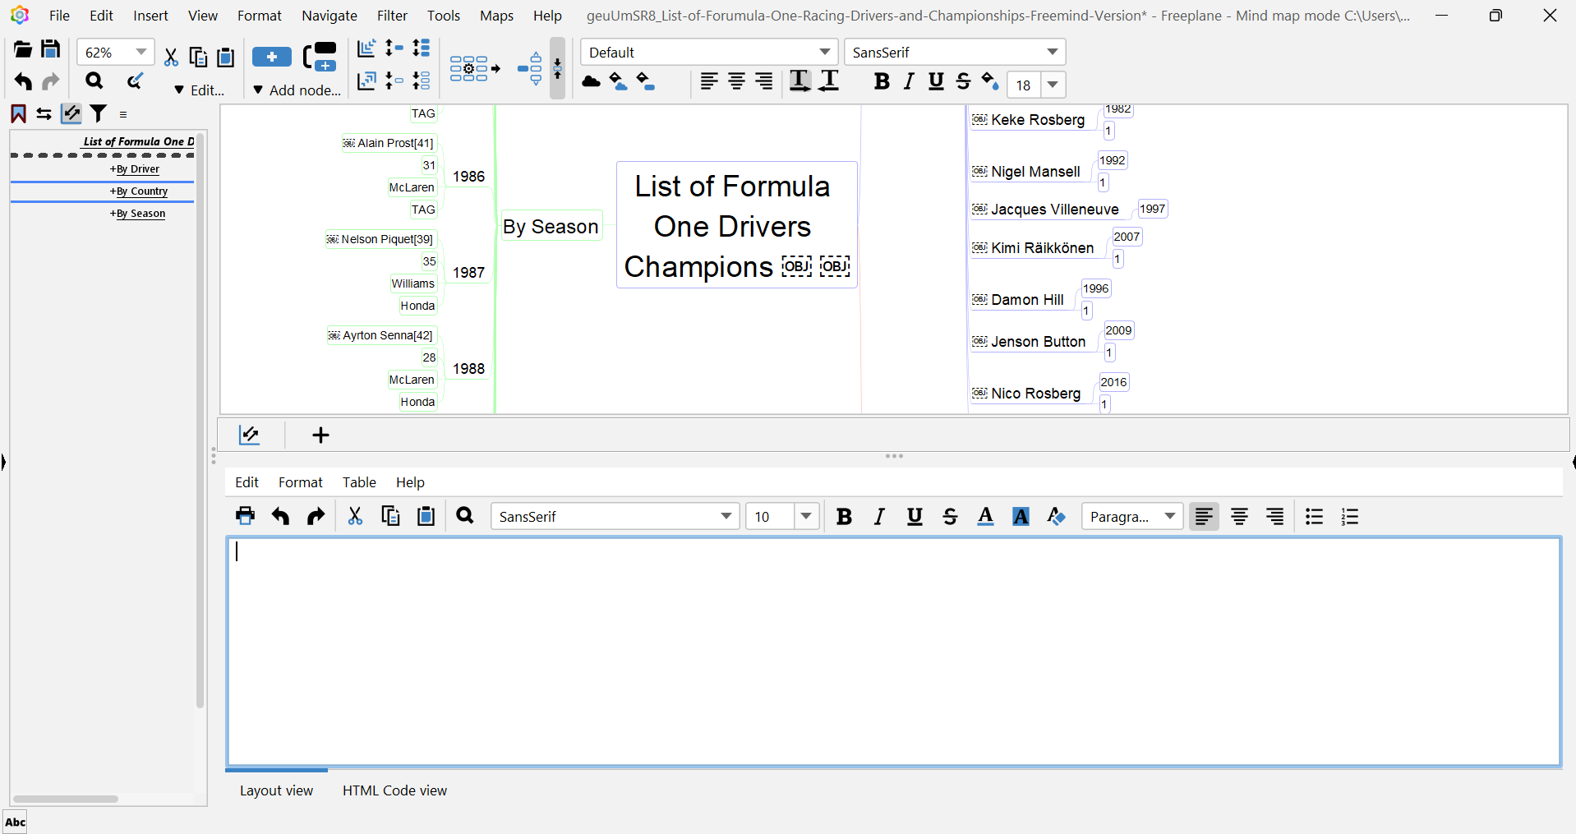Viewport: 1576px width, 834px height.
Task: Open the 62% zoom dropdown
Action: tap(141, 52)
